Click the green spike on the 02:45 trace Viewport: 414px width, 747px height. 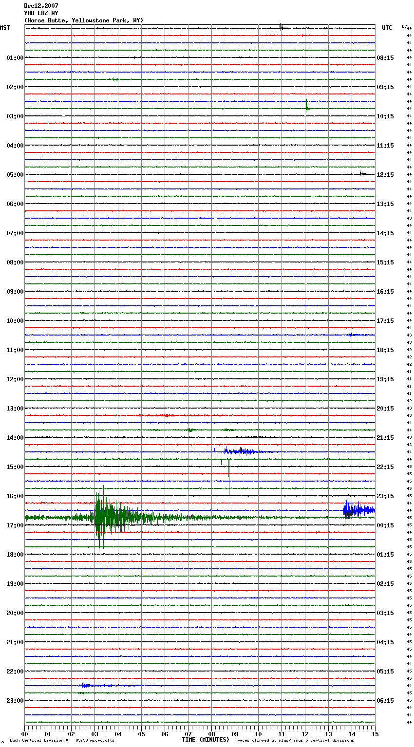point(307,107)
